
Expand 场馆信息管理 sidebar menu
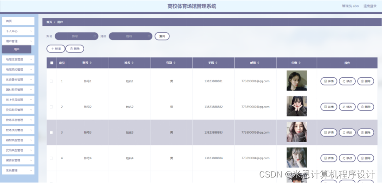pyautogui.click(x=18, y=59)
